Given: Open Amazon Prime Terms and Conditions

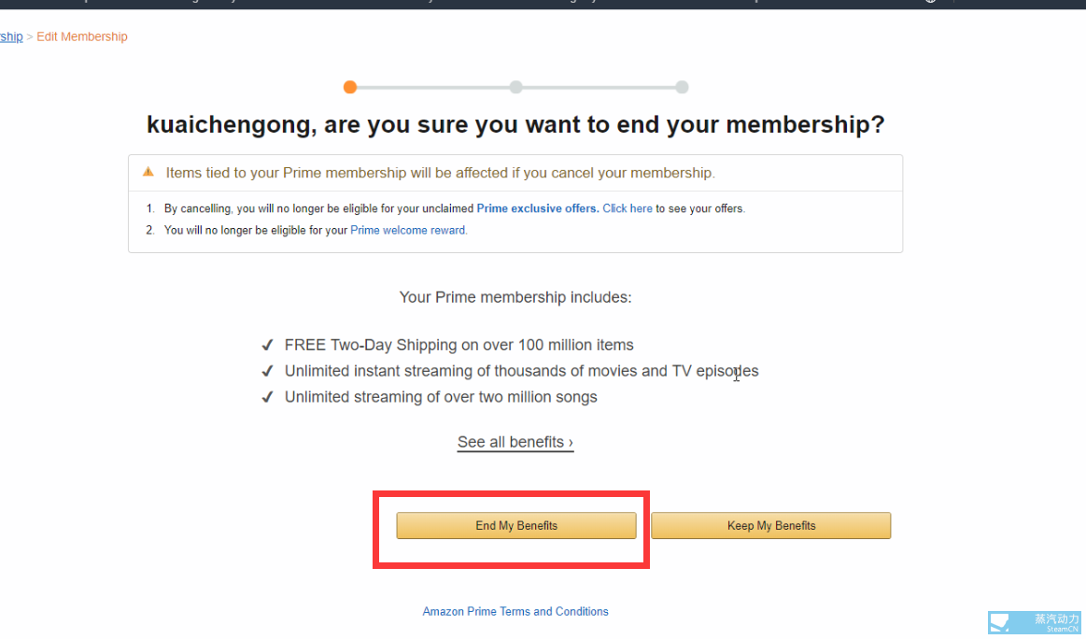Looking at the screenshot, I should [515, 611].
